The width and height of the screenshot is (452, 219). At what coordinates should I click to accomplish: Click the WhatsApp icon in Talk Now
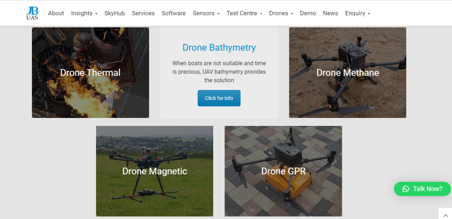point(406,189)
